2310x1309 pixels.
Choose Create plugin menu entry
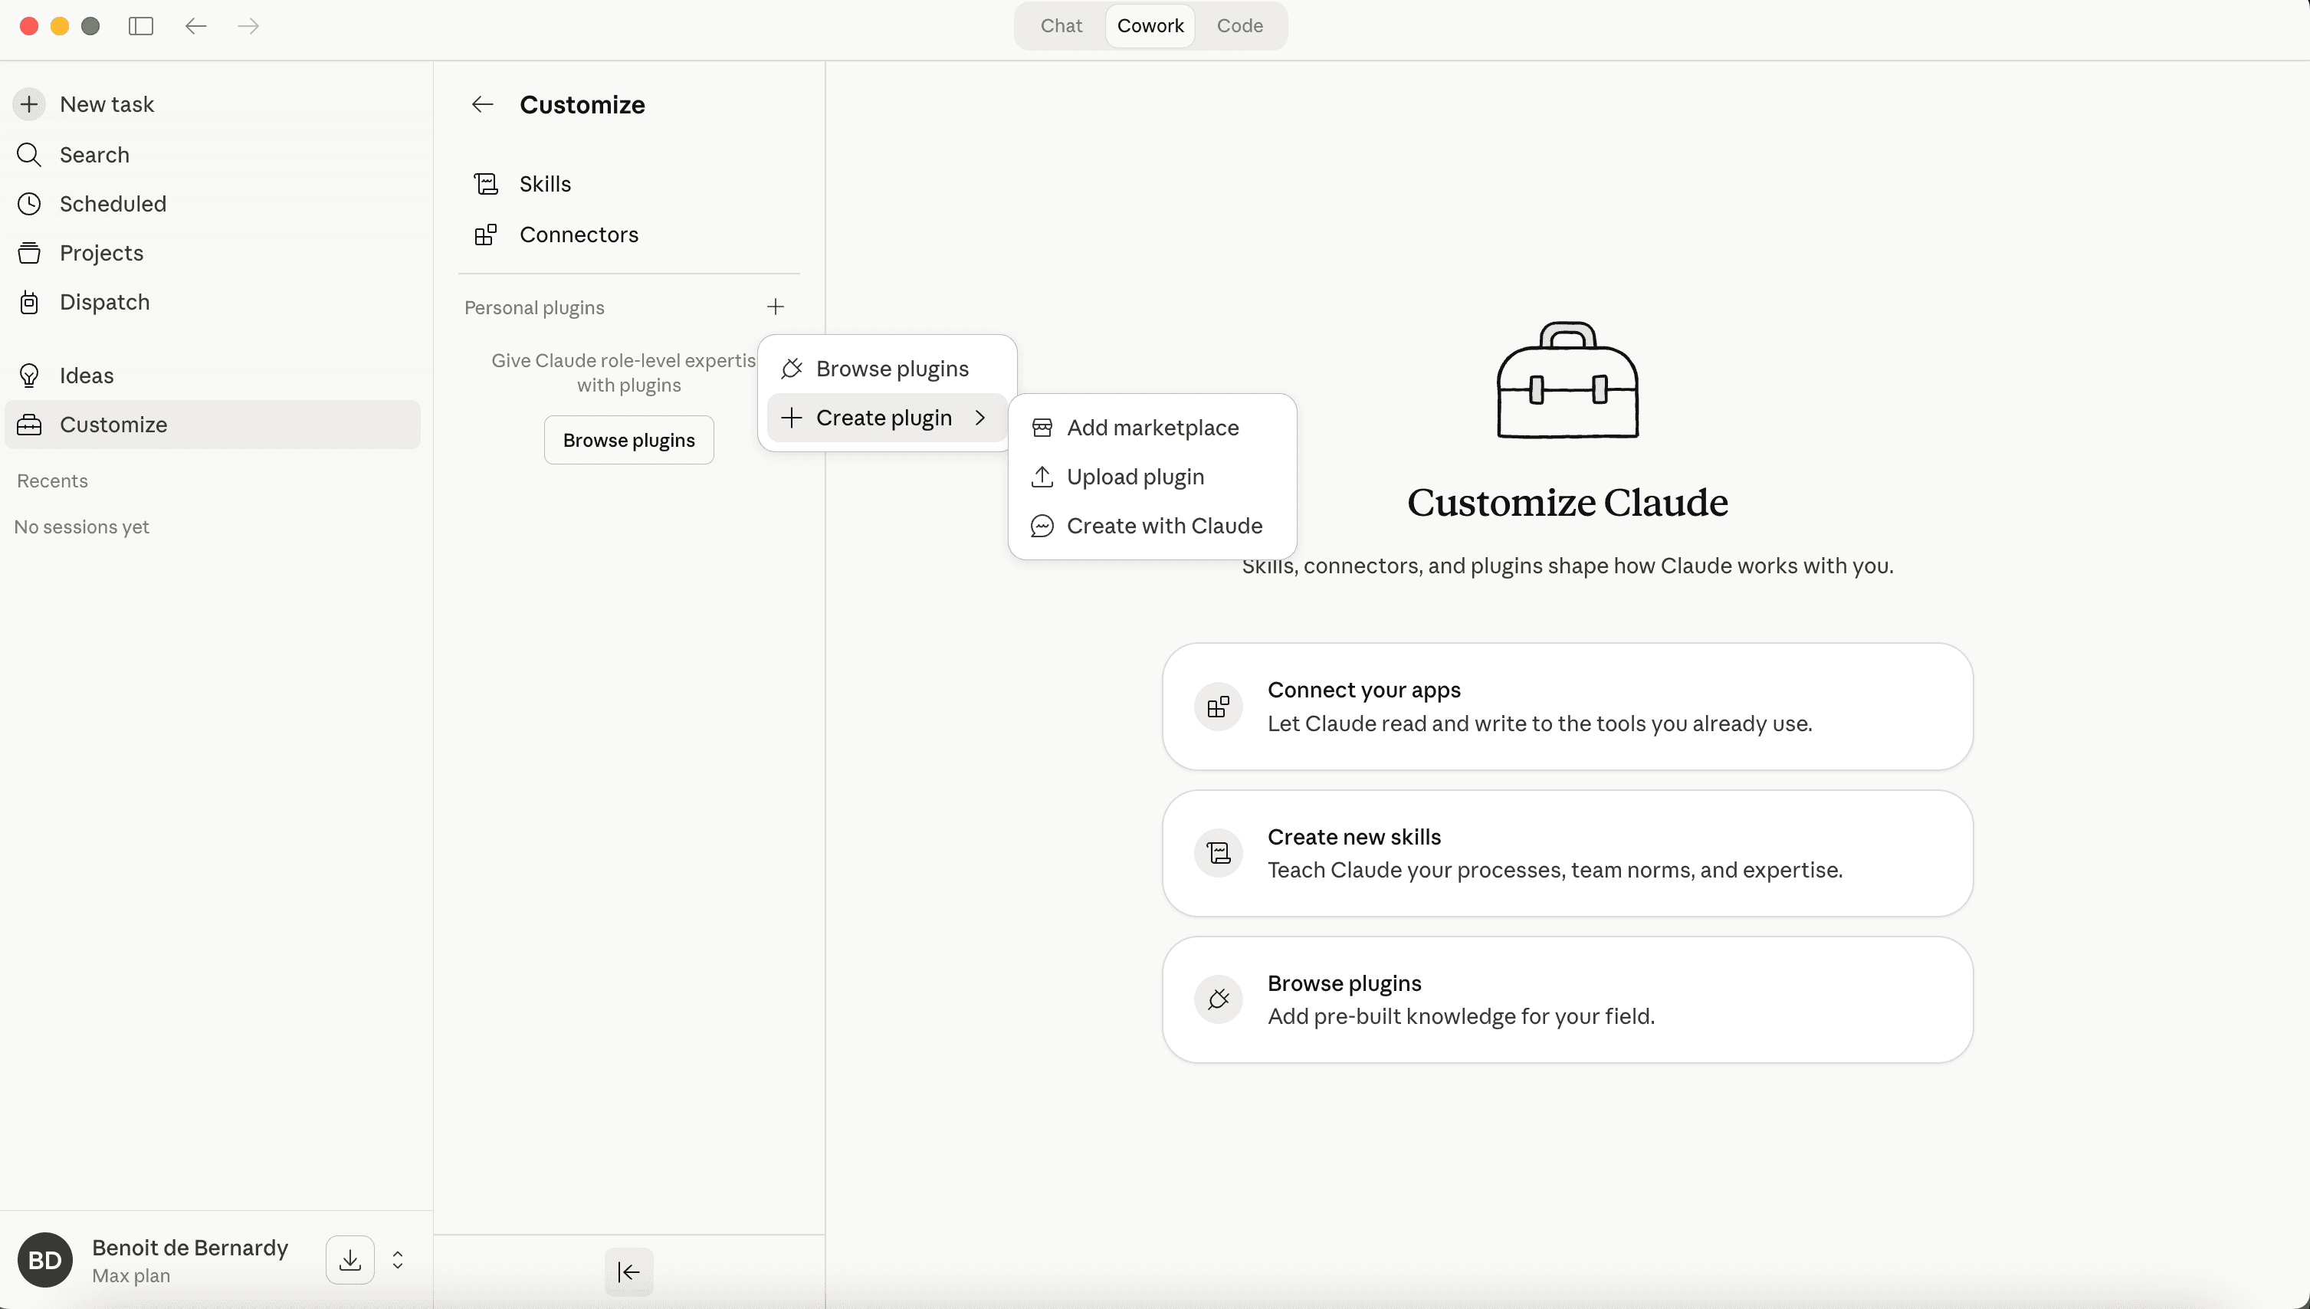click(x=886, y=418)
